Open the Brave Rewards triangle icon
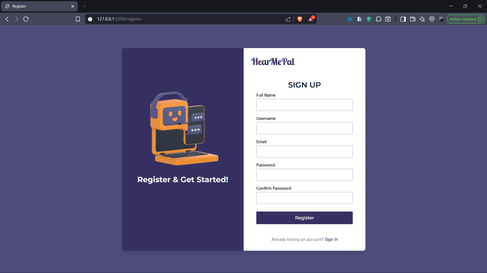Screen dimensions: 487x273 click(311, 19)
